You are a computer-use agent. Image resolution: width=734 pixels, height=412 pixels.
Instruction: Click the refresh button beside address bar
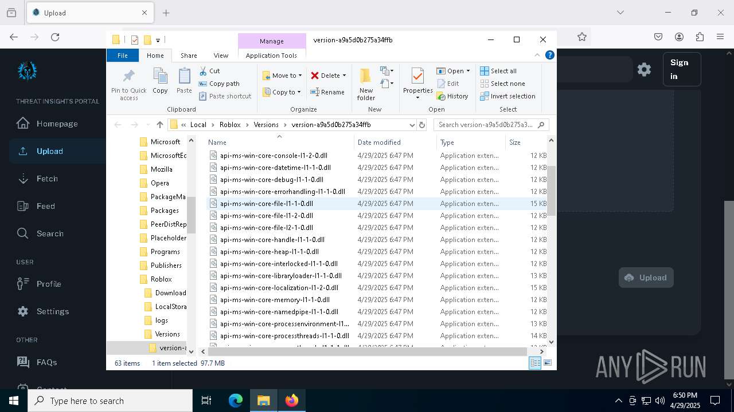[x=422, y=125]
